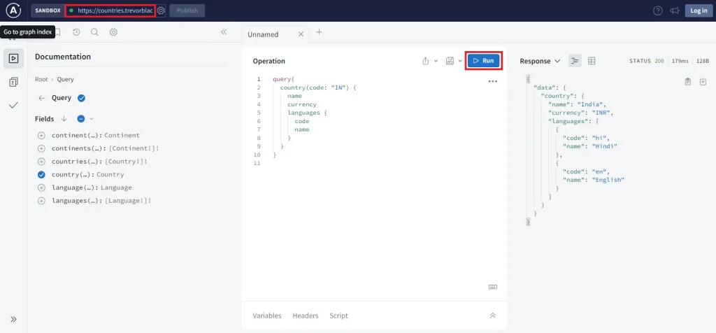The height and width of the screenshot is (333, 716).
Task: Open the Variables tab
Action: point(267,316)
